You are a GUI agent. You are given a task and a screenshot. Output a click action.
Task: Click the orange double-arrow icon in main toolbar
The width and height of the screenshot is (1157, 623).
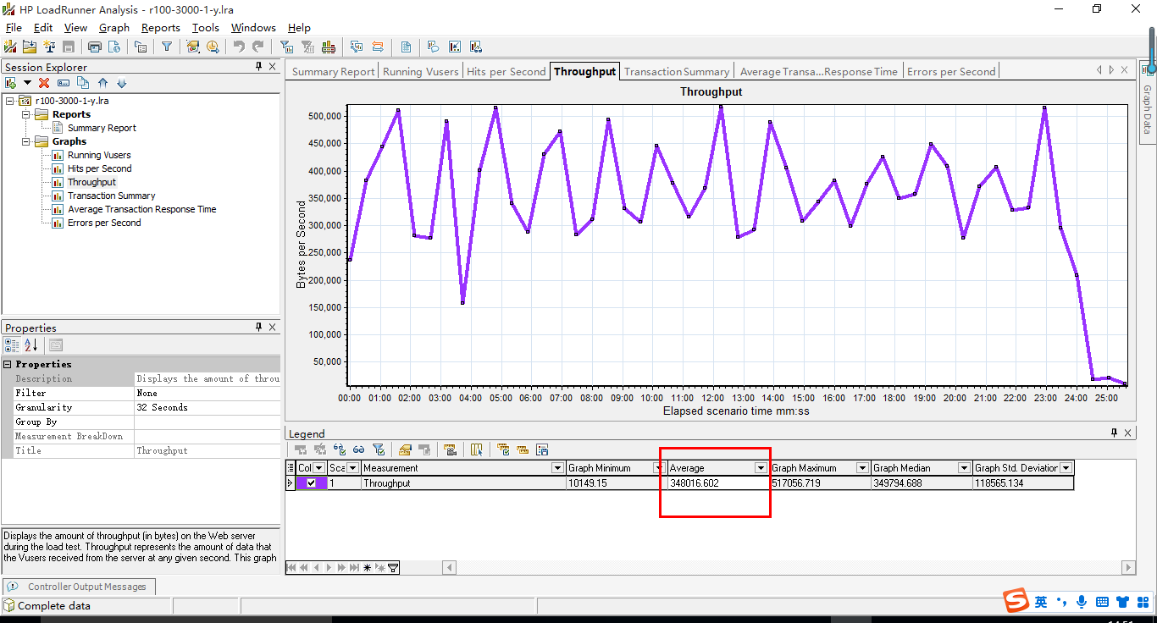(377, 47)
